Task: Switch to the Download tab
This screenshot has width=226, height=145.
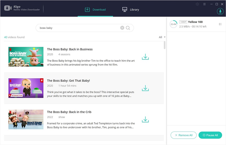Action: pos(95,10)
